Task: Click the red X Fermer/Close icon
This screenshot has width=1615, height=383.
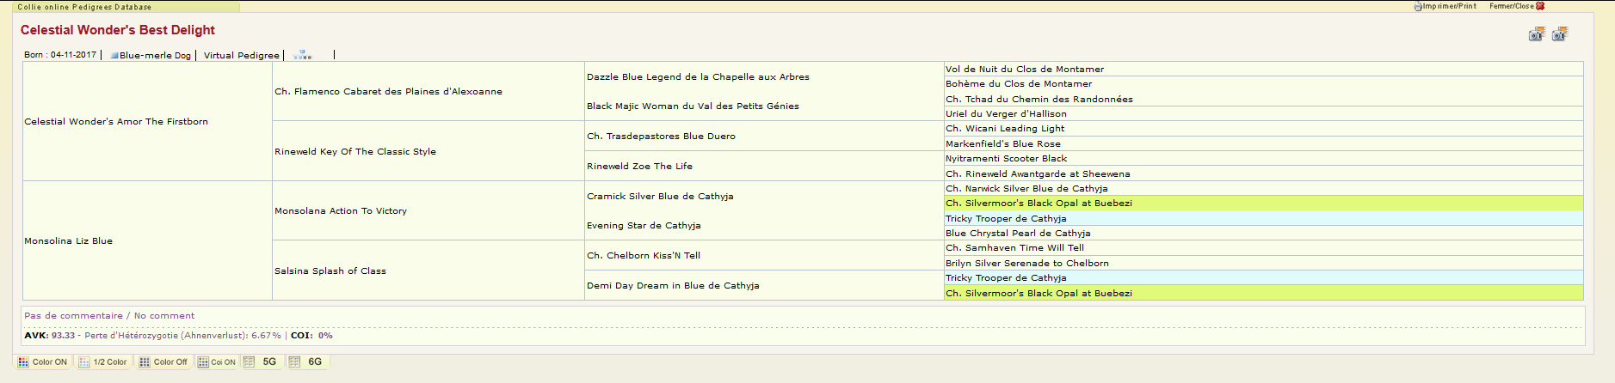Action: click(x=1540, y=6)
